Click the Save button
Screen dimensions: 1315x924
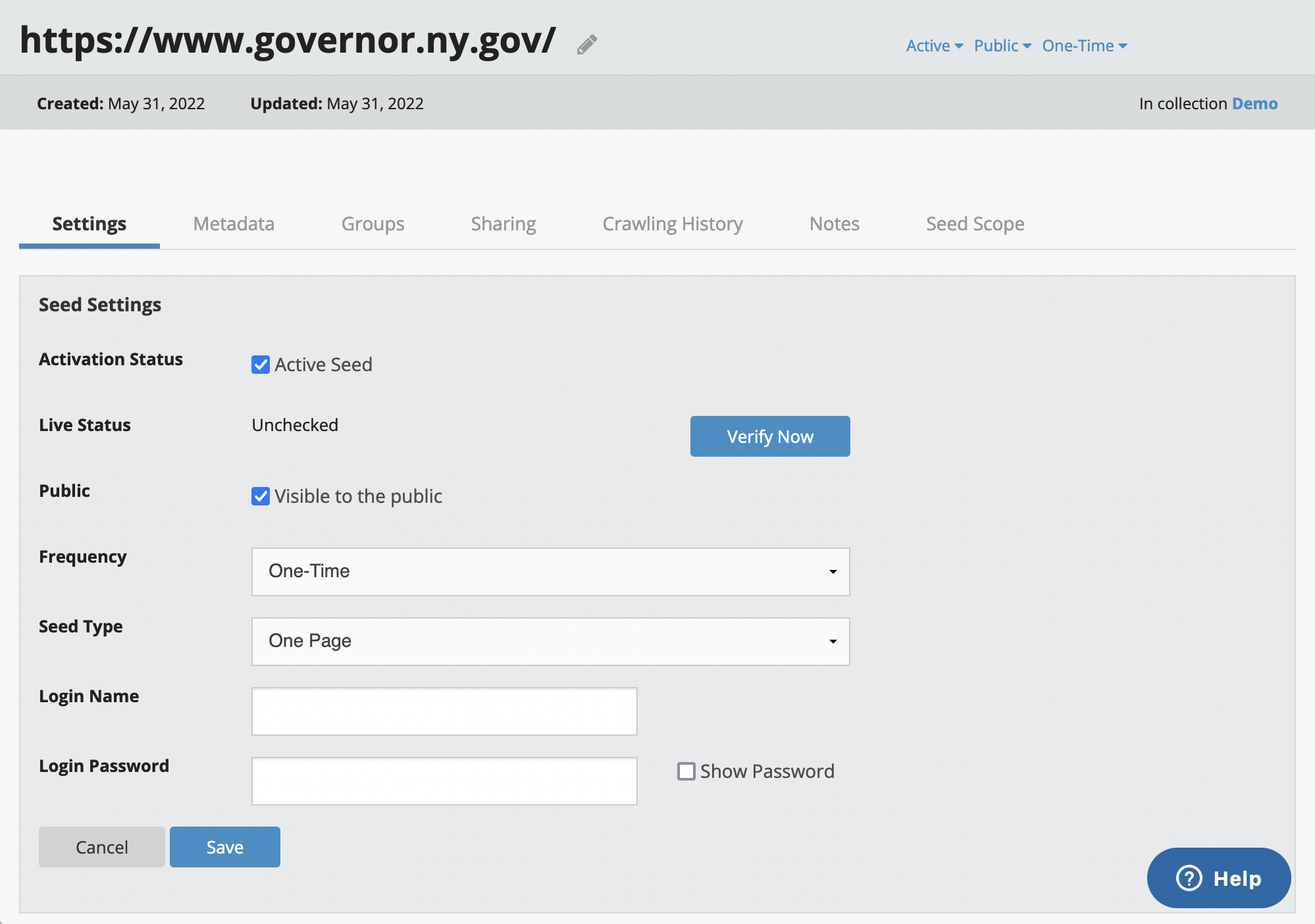click(224, 847)
